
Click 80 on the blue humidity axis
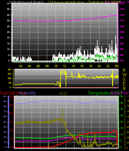(5, 106)
